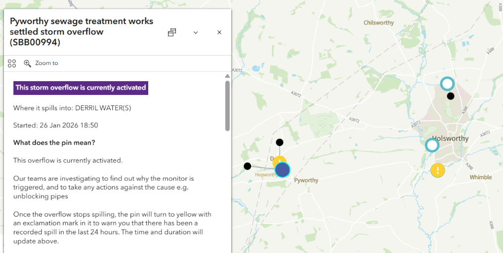Select the dark blue activated pin near Pyworthy

click(282, 170)
